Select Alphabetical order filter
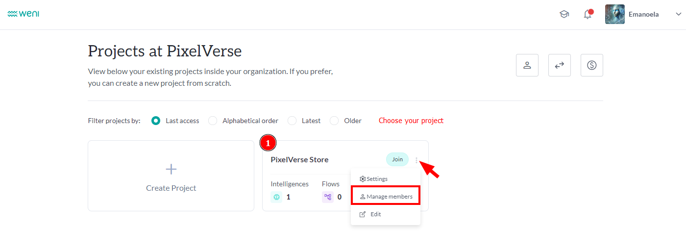Image resolution: width=686 pixels, height=252 pixels. (213, 121)
